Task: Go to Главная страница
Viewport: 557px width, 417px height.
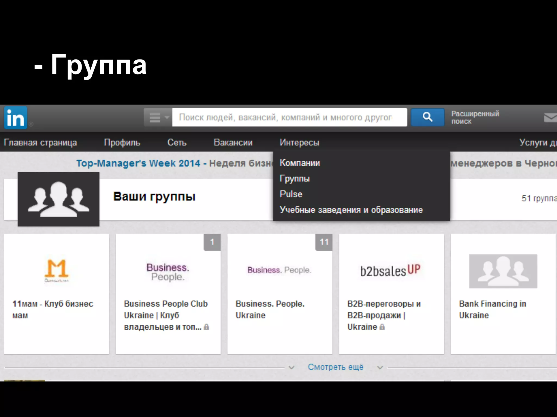Action: point(40,142)
